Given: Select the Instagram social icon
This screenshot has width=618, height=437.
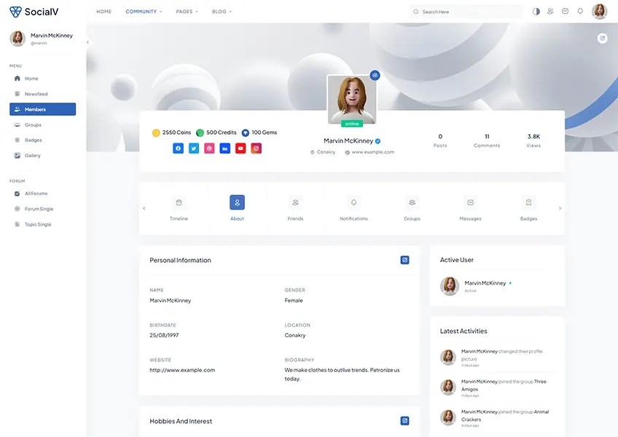Looking at the screenshot, I should [x=256, y=148].
